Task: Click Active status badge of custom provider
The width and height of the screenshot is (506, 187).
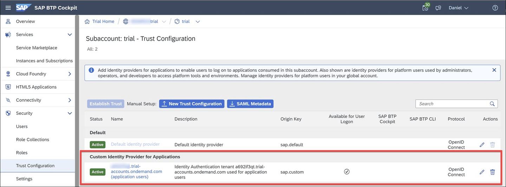Action: click(x=98, y=172)
